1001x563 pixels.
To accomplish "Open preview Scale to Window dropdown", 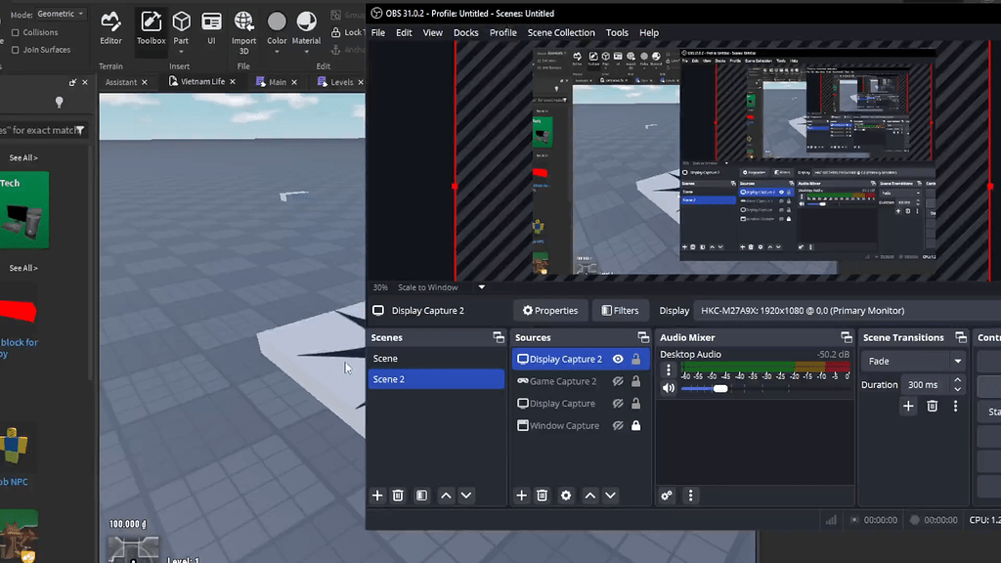I will tap(482, 287).
